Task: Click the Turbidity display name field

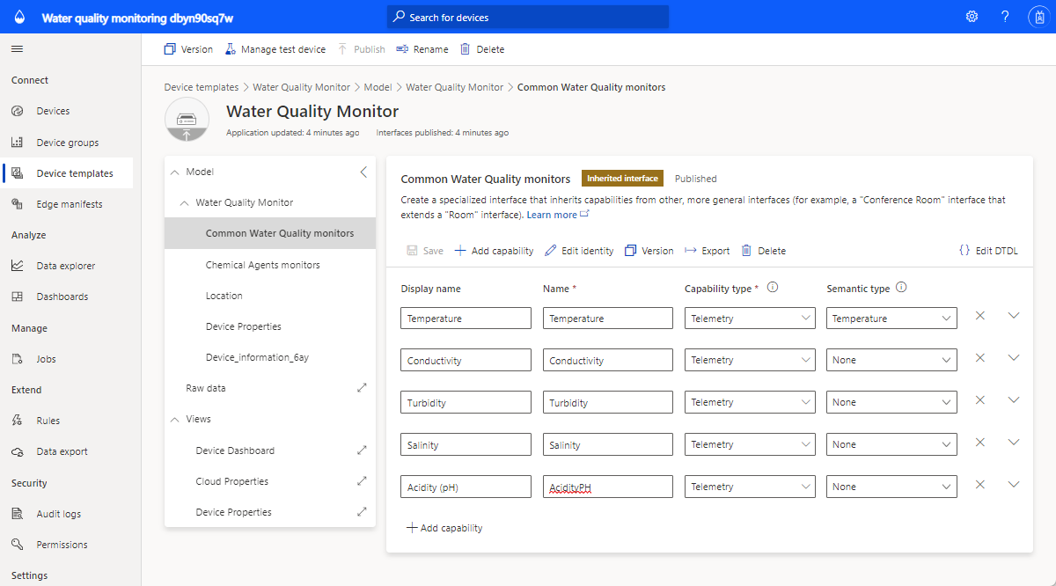Action: (x=466, y=403)
